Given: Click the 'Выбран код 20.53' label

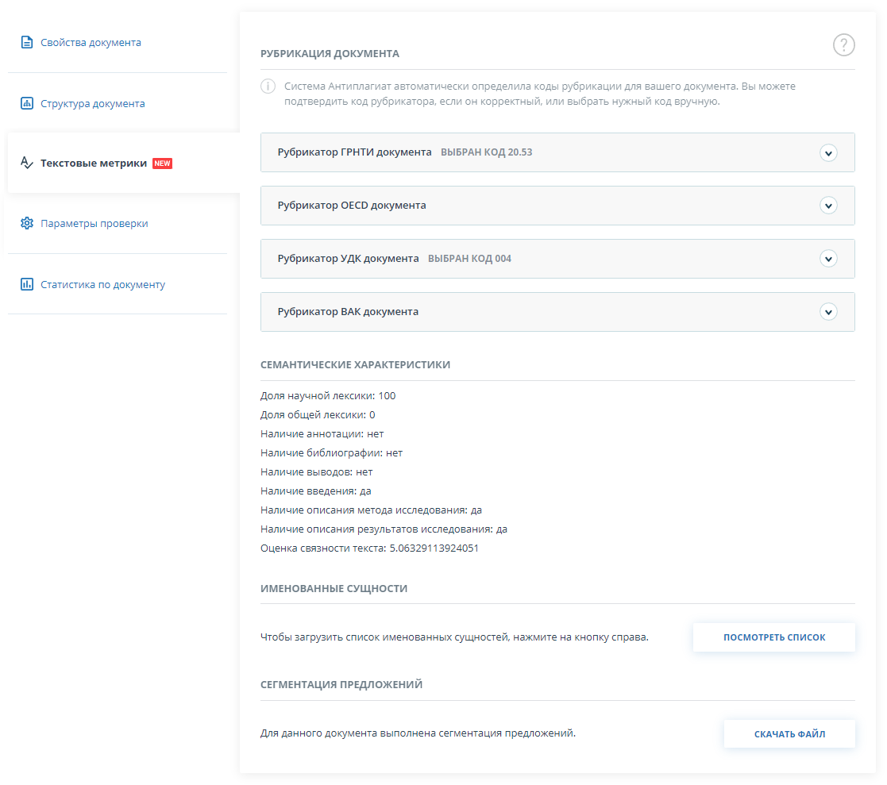Looking at the screenshot, I should [x=486, y=152].
